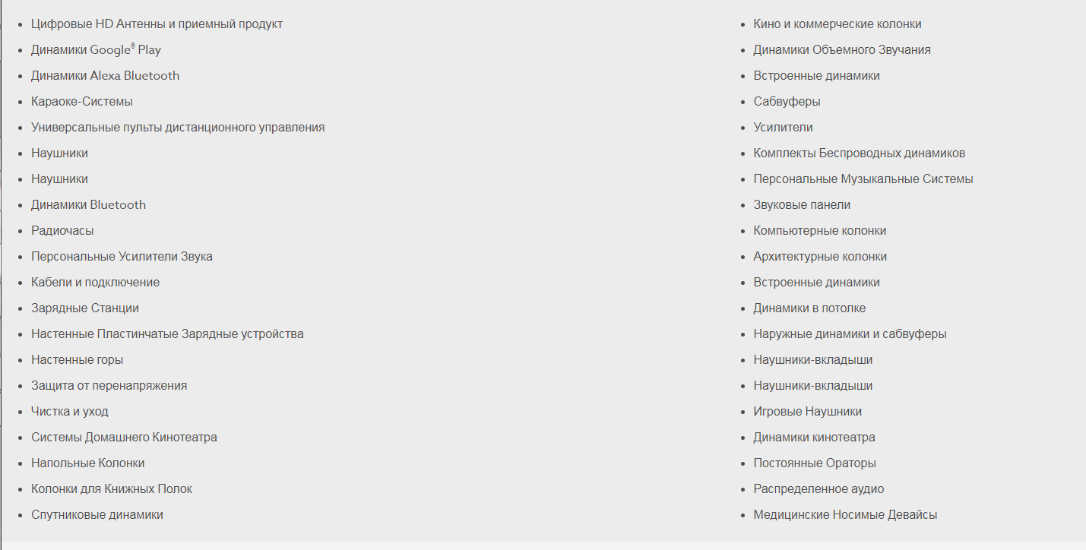Open Системы Домашнего Кинотеатра
This screenshot has height=550, width=1086.
pyautogui.click(x=124, y=438)
